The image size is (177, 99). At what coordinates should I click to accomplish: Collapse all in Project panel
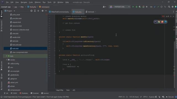38,11
